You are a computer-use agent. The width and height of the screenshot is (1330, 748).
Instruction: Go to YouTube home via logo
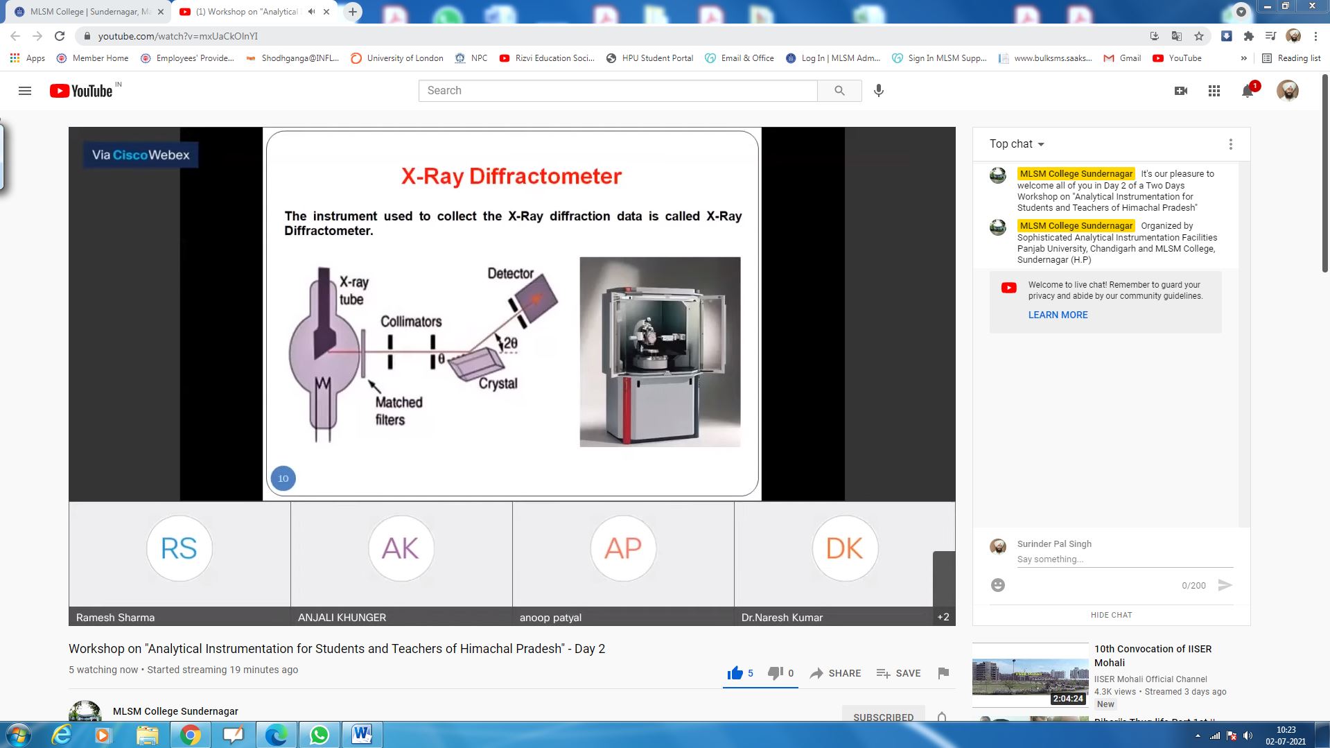[x=81, y=91]
